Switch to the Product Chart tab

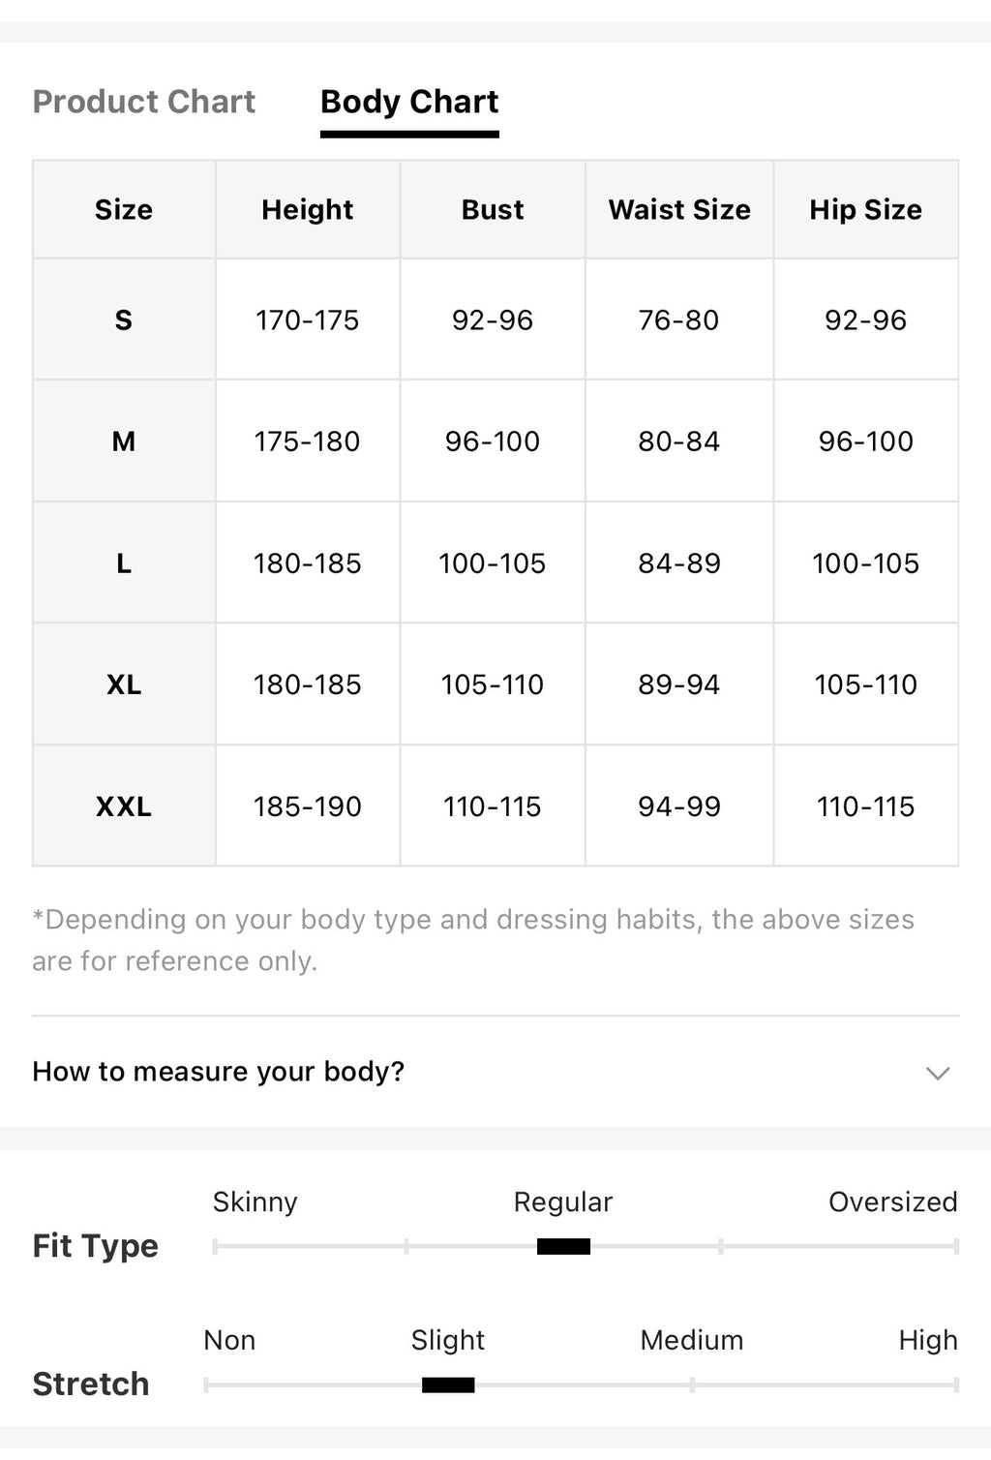click(144, 102)
